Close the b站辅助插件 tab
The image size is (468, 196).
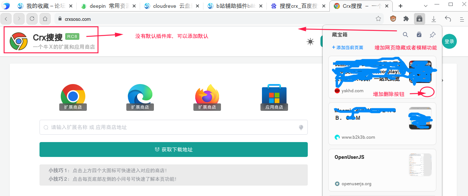260,6
